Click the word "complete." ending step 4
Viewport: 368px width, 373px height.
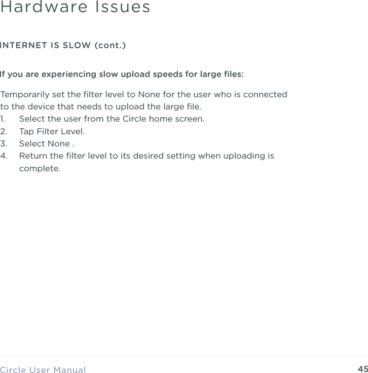[39, 168]
